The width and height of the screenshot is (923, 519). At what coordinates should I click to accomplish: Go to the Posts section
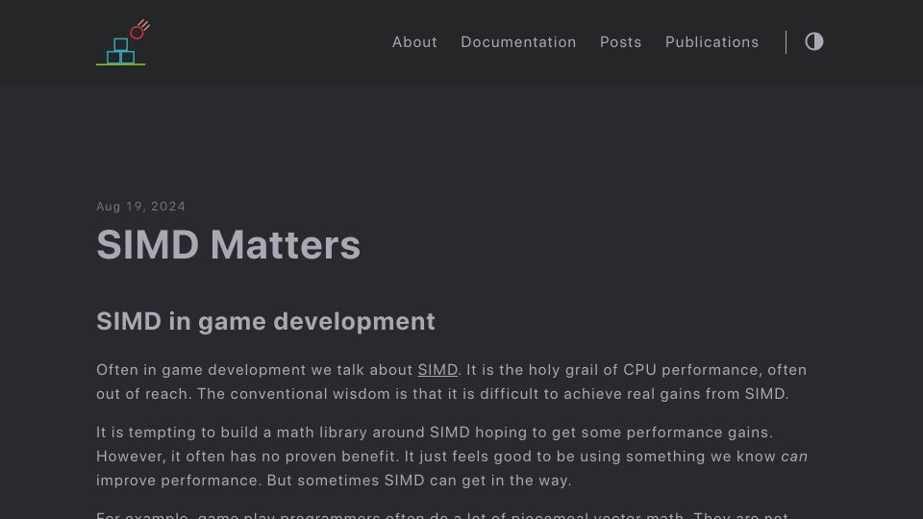(620, 42)
